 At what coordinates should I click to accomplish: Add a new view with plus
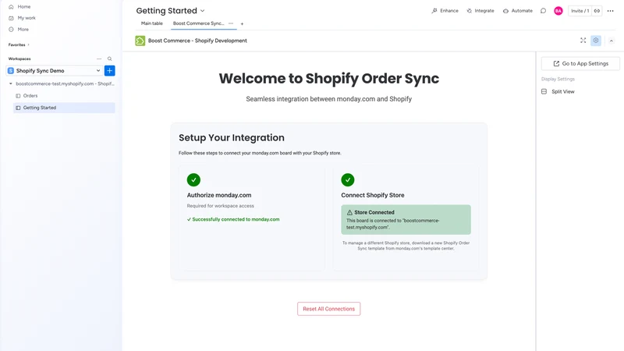click(x=242, y=24)
